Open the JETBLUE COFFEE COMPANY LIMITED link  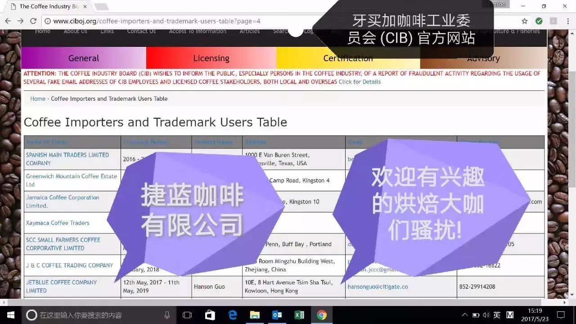click(x=61, y=286)
